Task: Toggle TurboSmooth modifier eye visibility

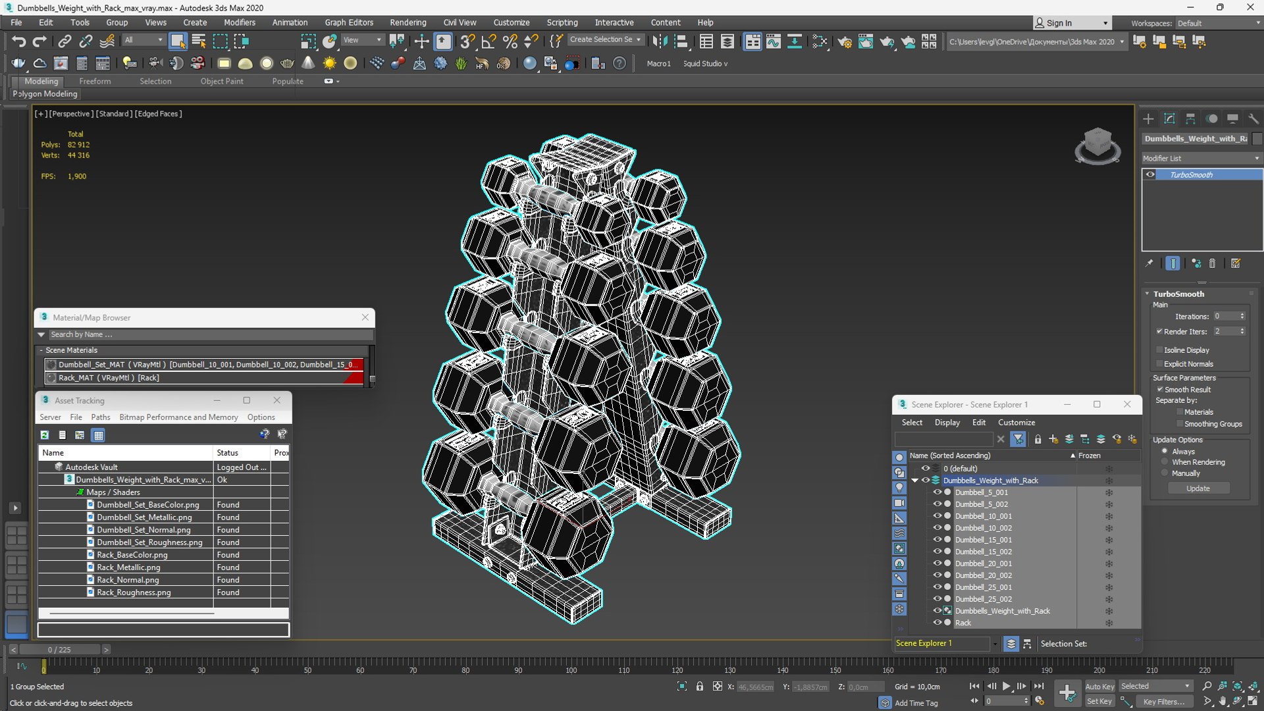Action: pyautogui.click(x=1150, y=174)
